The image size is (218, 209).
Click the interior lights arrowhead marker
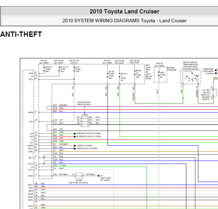(x=75, y=134)
